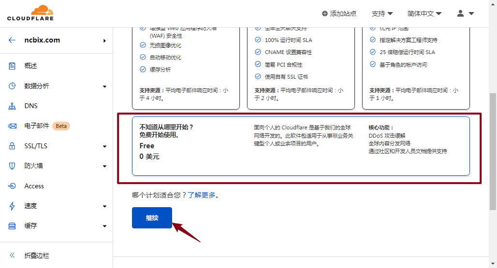The image size is (497, 268).
Task: Click the vertical page scrollbar thumb
Action: click(x=493, y=152)
